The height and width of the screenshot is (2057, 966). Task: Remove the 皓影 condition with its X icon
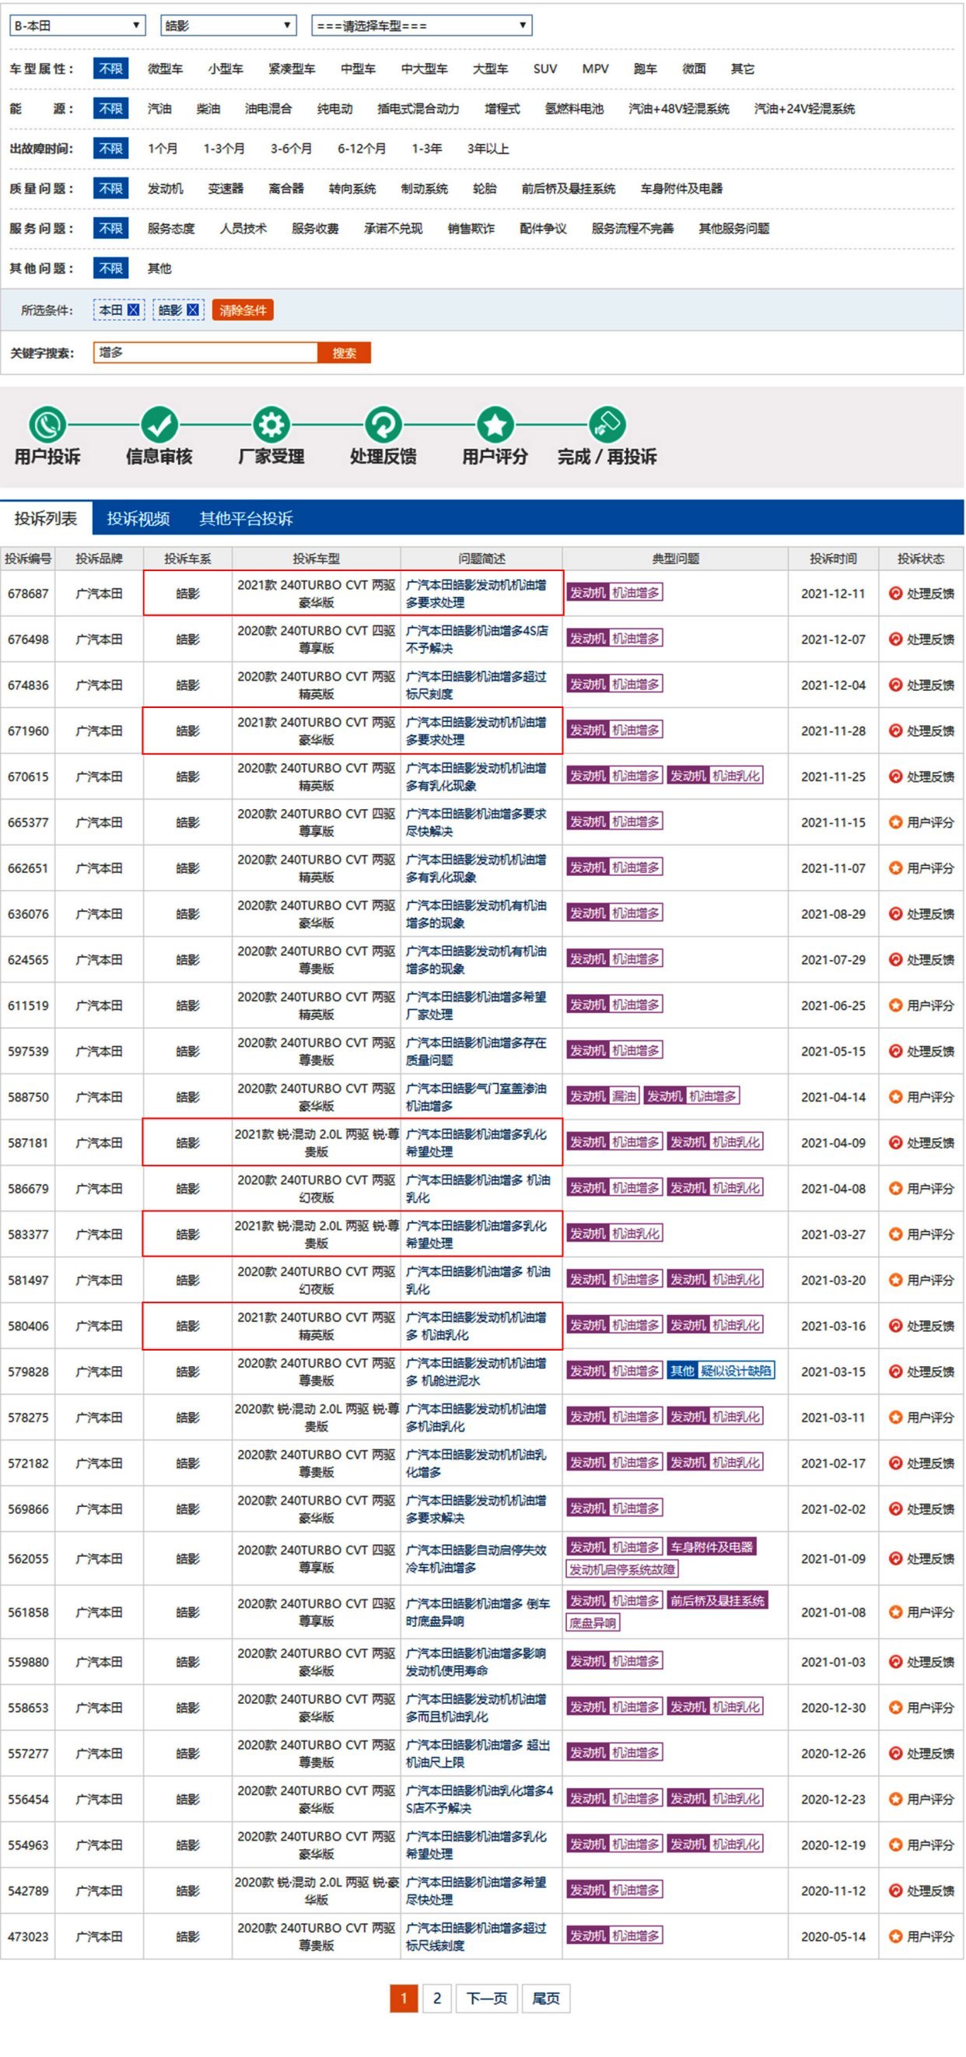click(x=192, y=310)
